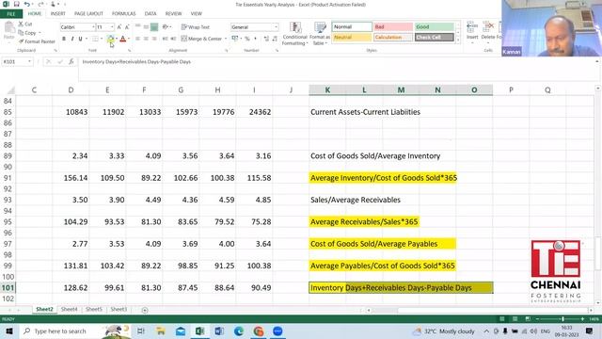Toggle Center horizontal alignment
This screenshot has width=602, height=339.
coord(146,39)
